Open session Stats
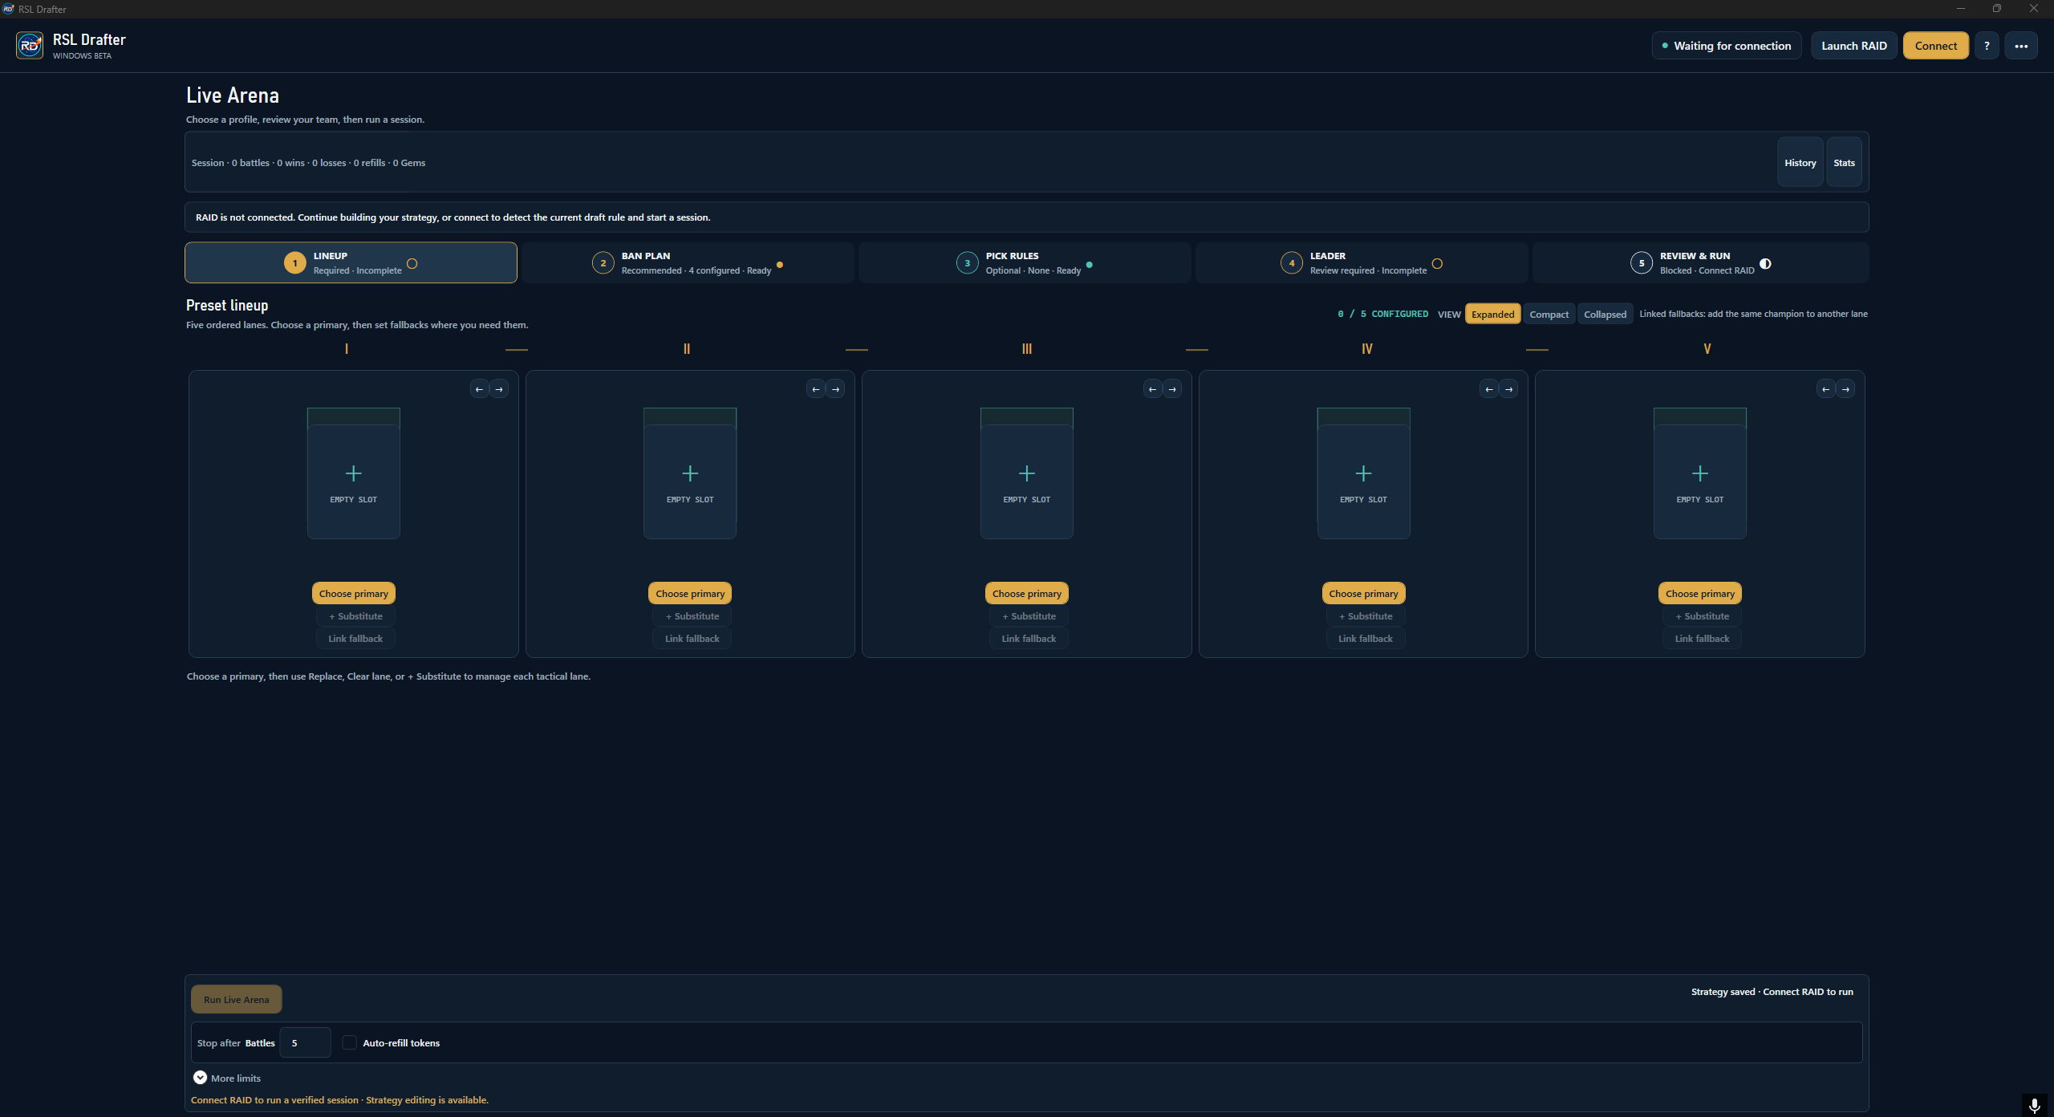The width and height of the screenshot is (2054, 1117). [x=1845, y=162]
